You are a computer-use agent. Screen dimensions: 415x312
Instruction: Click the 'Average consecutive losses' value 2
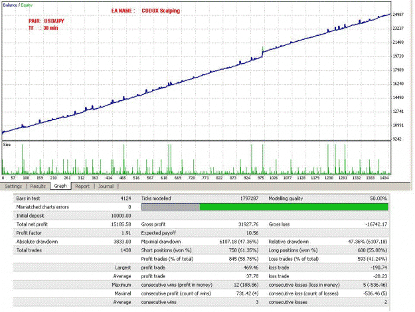(386, 302)
